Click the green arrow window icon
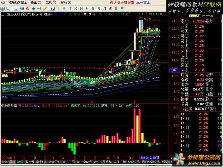The image size is (223, 167). [39, 9]
